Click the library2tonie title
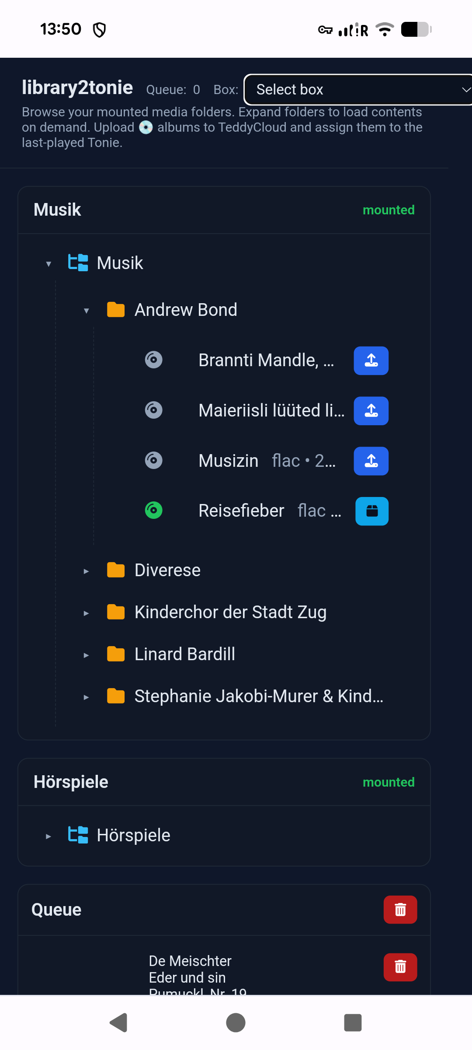Screen dimensions: 472x1050 [77, 88]
